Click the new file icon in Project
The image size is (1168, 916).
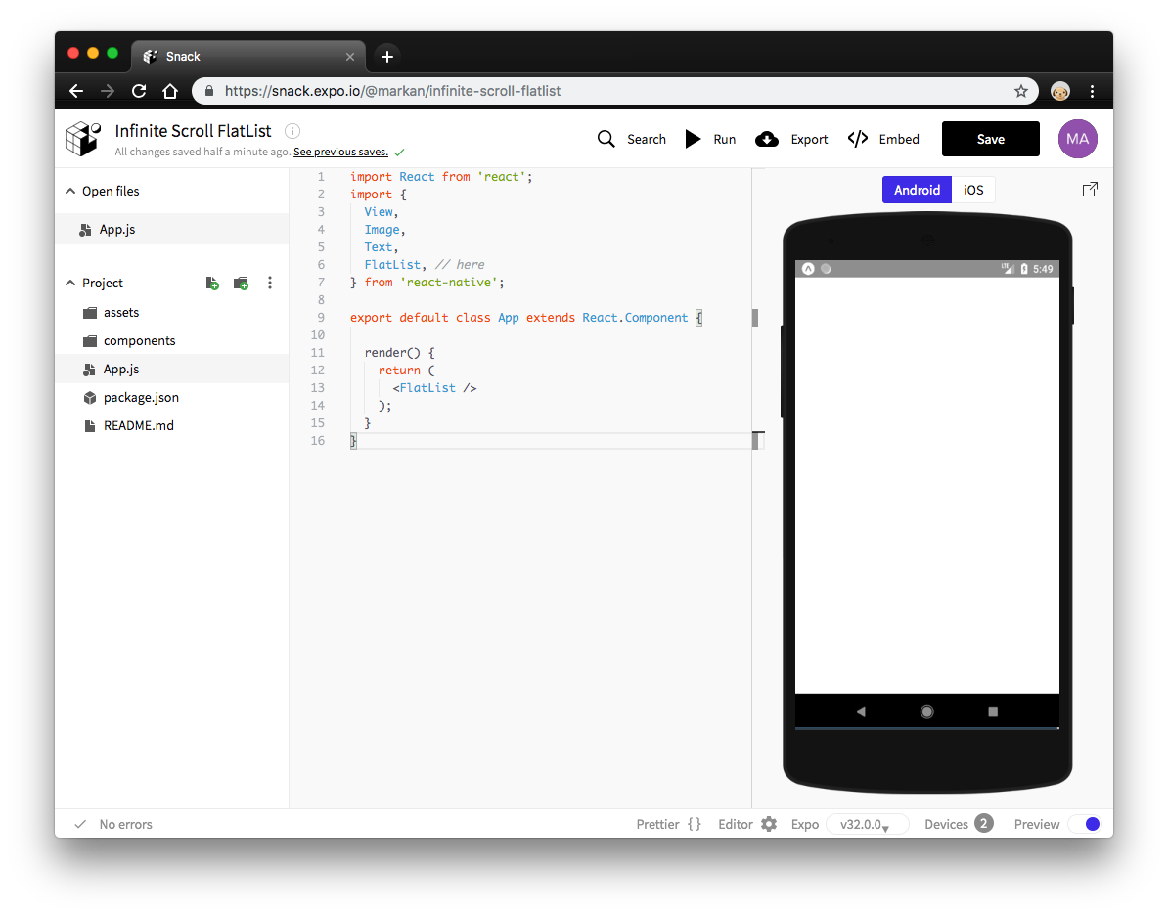pos(212,284)
